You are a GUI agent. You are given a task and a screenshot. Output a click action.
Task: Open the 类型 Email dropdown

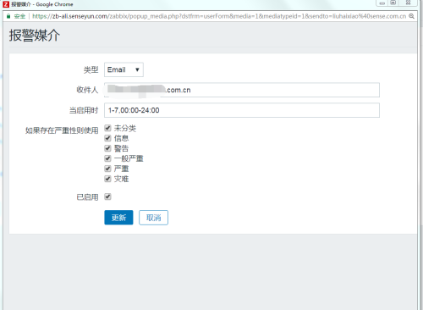[124, 69]
